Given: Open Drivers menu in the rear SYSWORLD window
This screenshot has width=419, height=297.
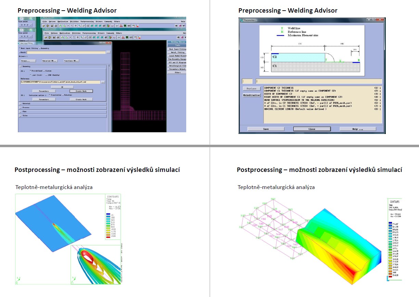Looking at the screenshot, I should click(x=99, y=22).
